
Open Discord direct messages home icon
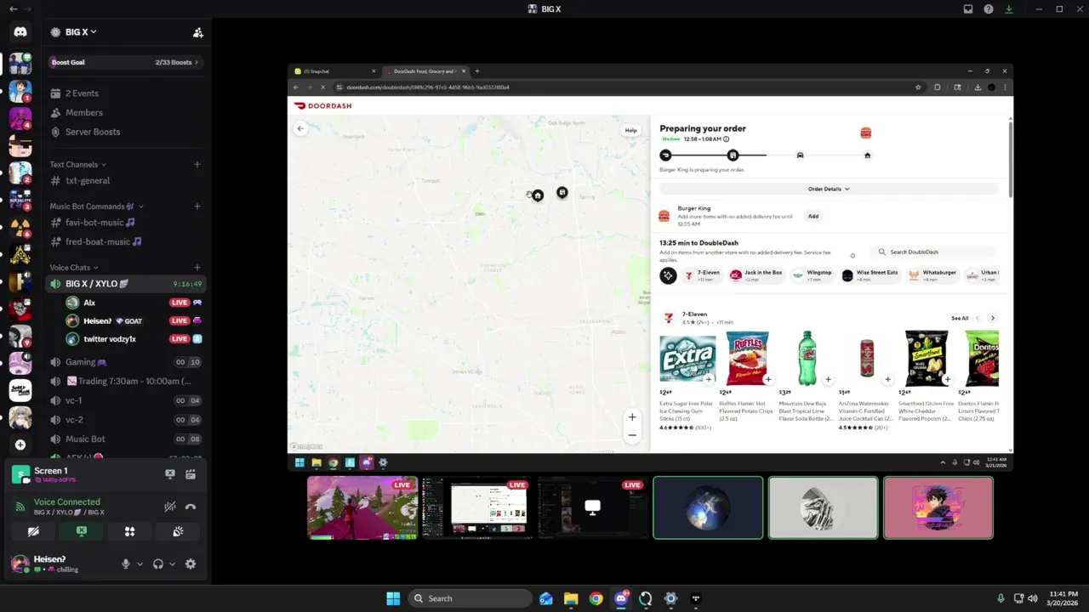20,32
